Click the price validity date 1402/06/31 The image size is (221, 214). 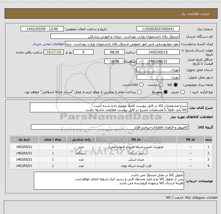[x=158, y=61]
